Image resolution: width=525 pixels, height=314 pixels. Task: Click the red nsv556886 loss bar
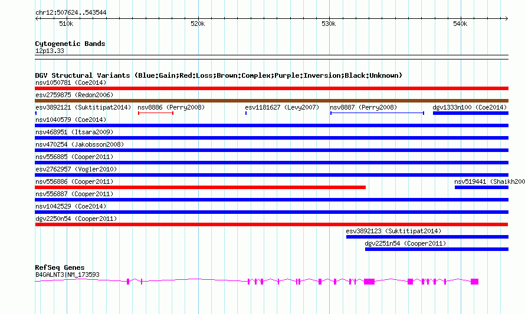coord(200,187)
